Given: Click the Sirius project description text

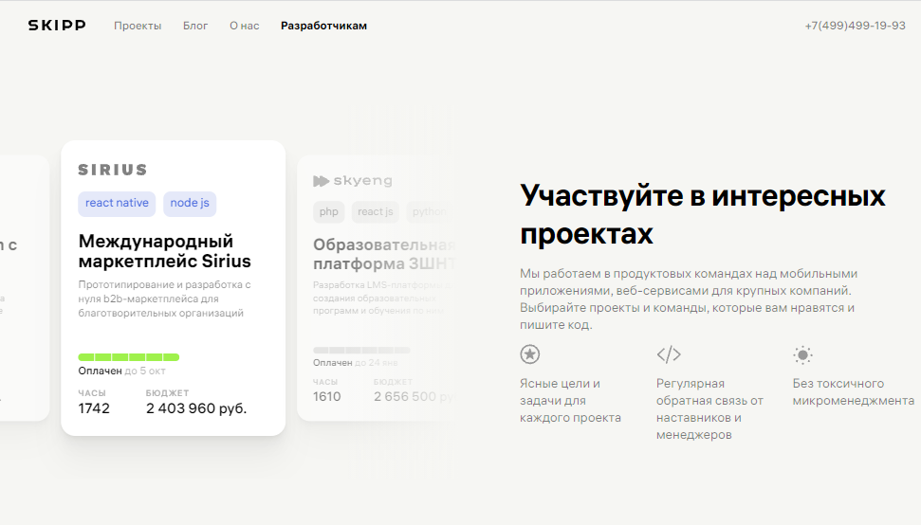Looking at the screenshot, I should [164, 299].
